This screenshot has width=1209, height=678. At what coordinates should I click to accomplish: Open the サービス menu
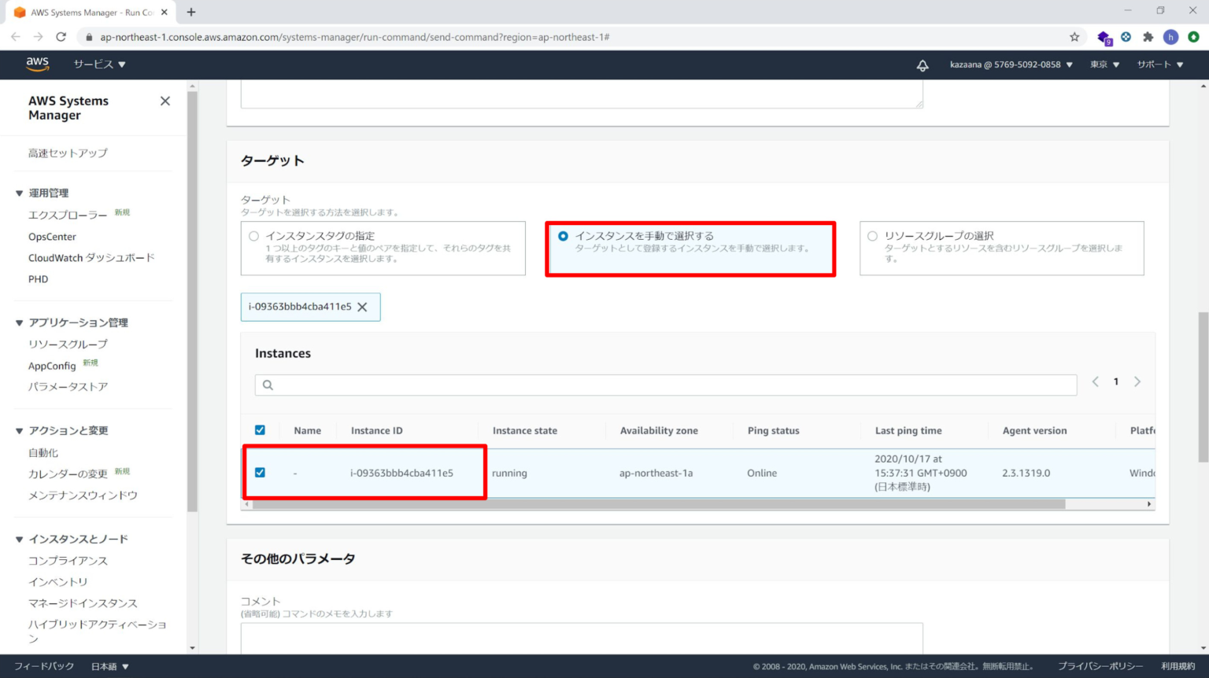pyautogui.click(x=94, y=64)
